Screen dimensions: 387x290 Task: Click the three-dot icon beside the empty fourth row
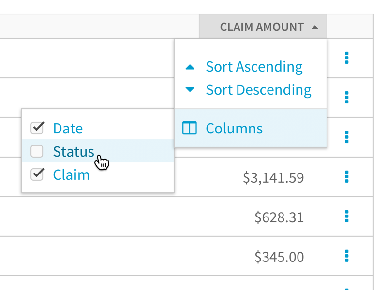click(347, 137)
